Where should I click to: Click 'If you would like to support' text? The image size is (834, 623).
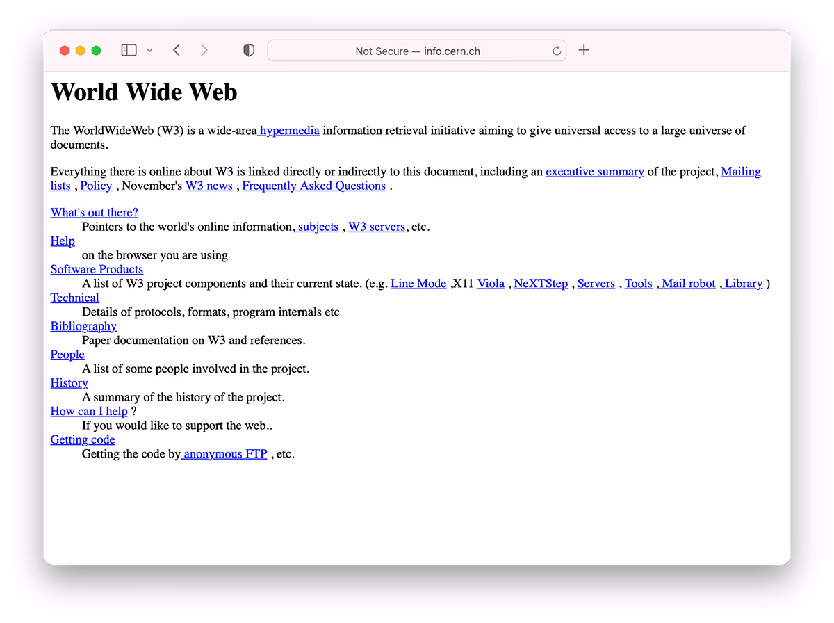point(177,426)
